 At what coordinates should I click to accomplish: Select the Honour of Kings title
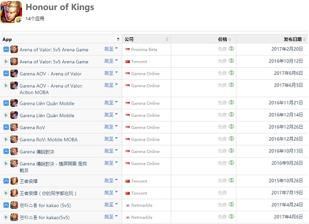tap(60, 7)
